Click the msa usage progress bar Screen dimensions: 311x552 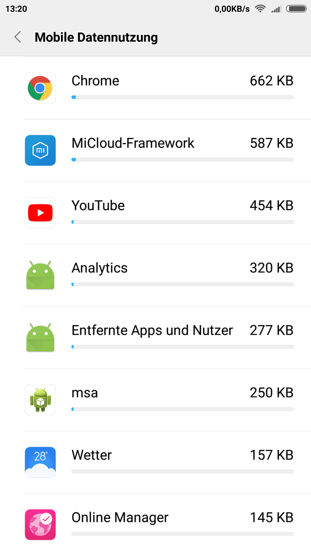(183, 409)
